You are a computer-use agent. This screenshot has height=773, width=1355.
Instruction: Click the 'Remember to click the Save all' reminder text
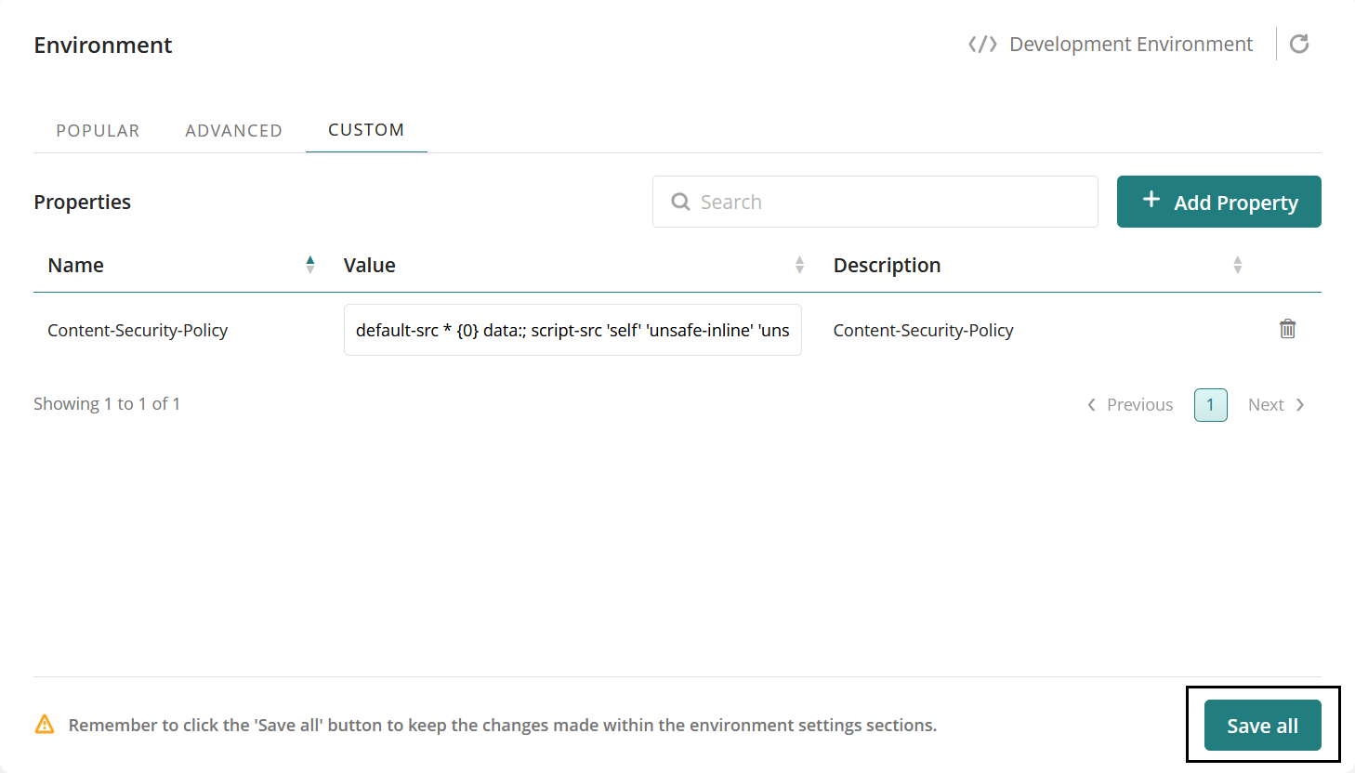pos(502,726)
